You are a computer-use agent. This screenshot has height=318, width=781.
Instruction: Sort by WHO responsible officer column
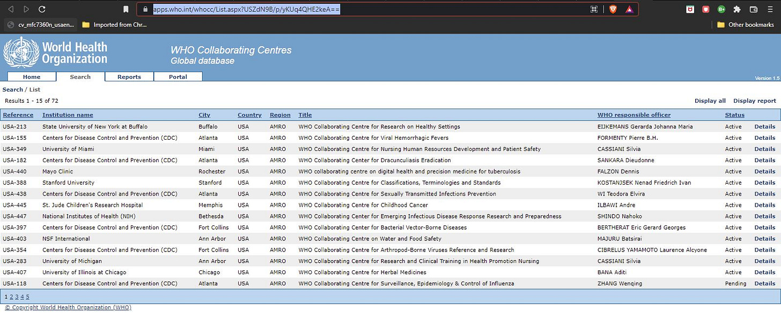[x=634, y=115]
